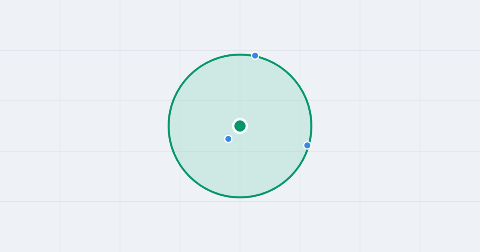Image resolution: width=480 pixels, height=252 pixels.
Task: Click the green center point of the circle
Action: click(240, 126)
